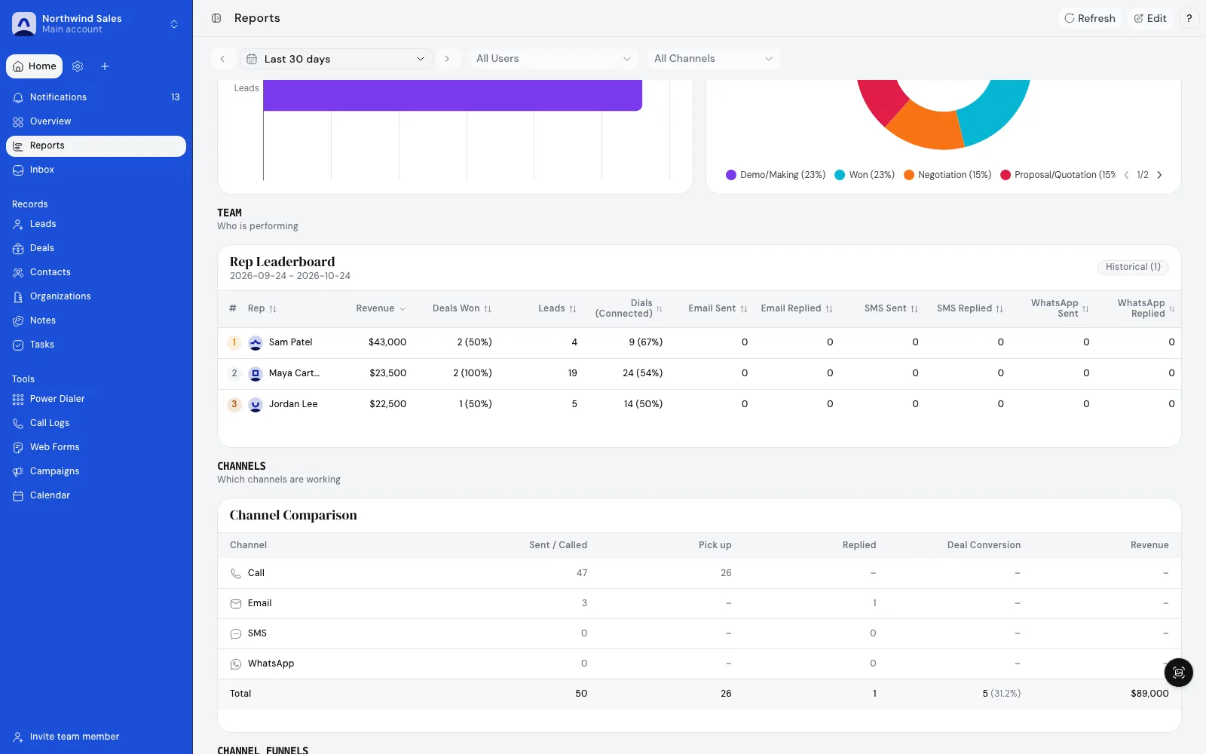Image resolution: width=1206 pixels, height=754 pixels.
Task: Go to previous date range arrow
Action: (x=222, y=59)
